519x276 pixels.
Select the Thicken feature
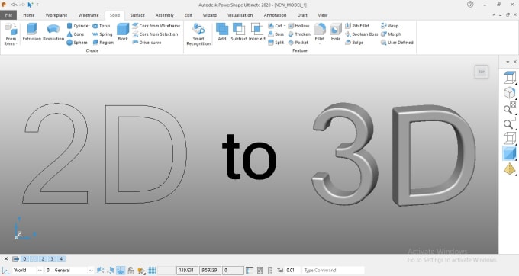point(299,34)
